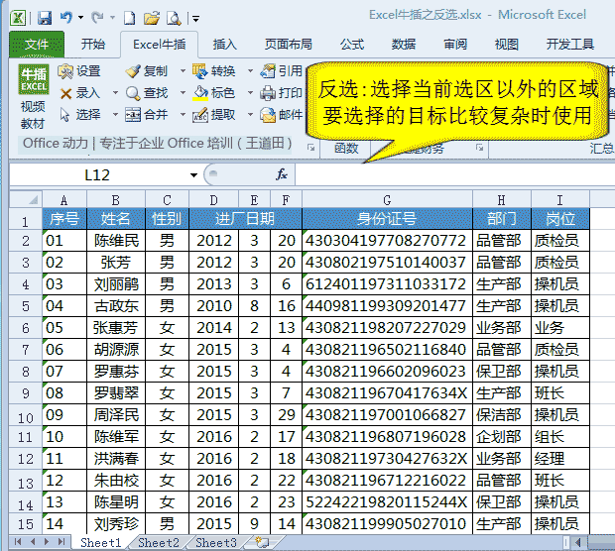
Task: Click the New blank document icon
Action: click(129, 18)
